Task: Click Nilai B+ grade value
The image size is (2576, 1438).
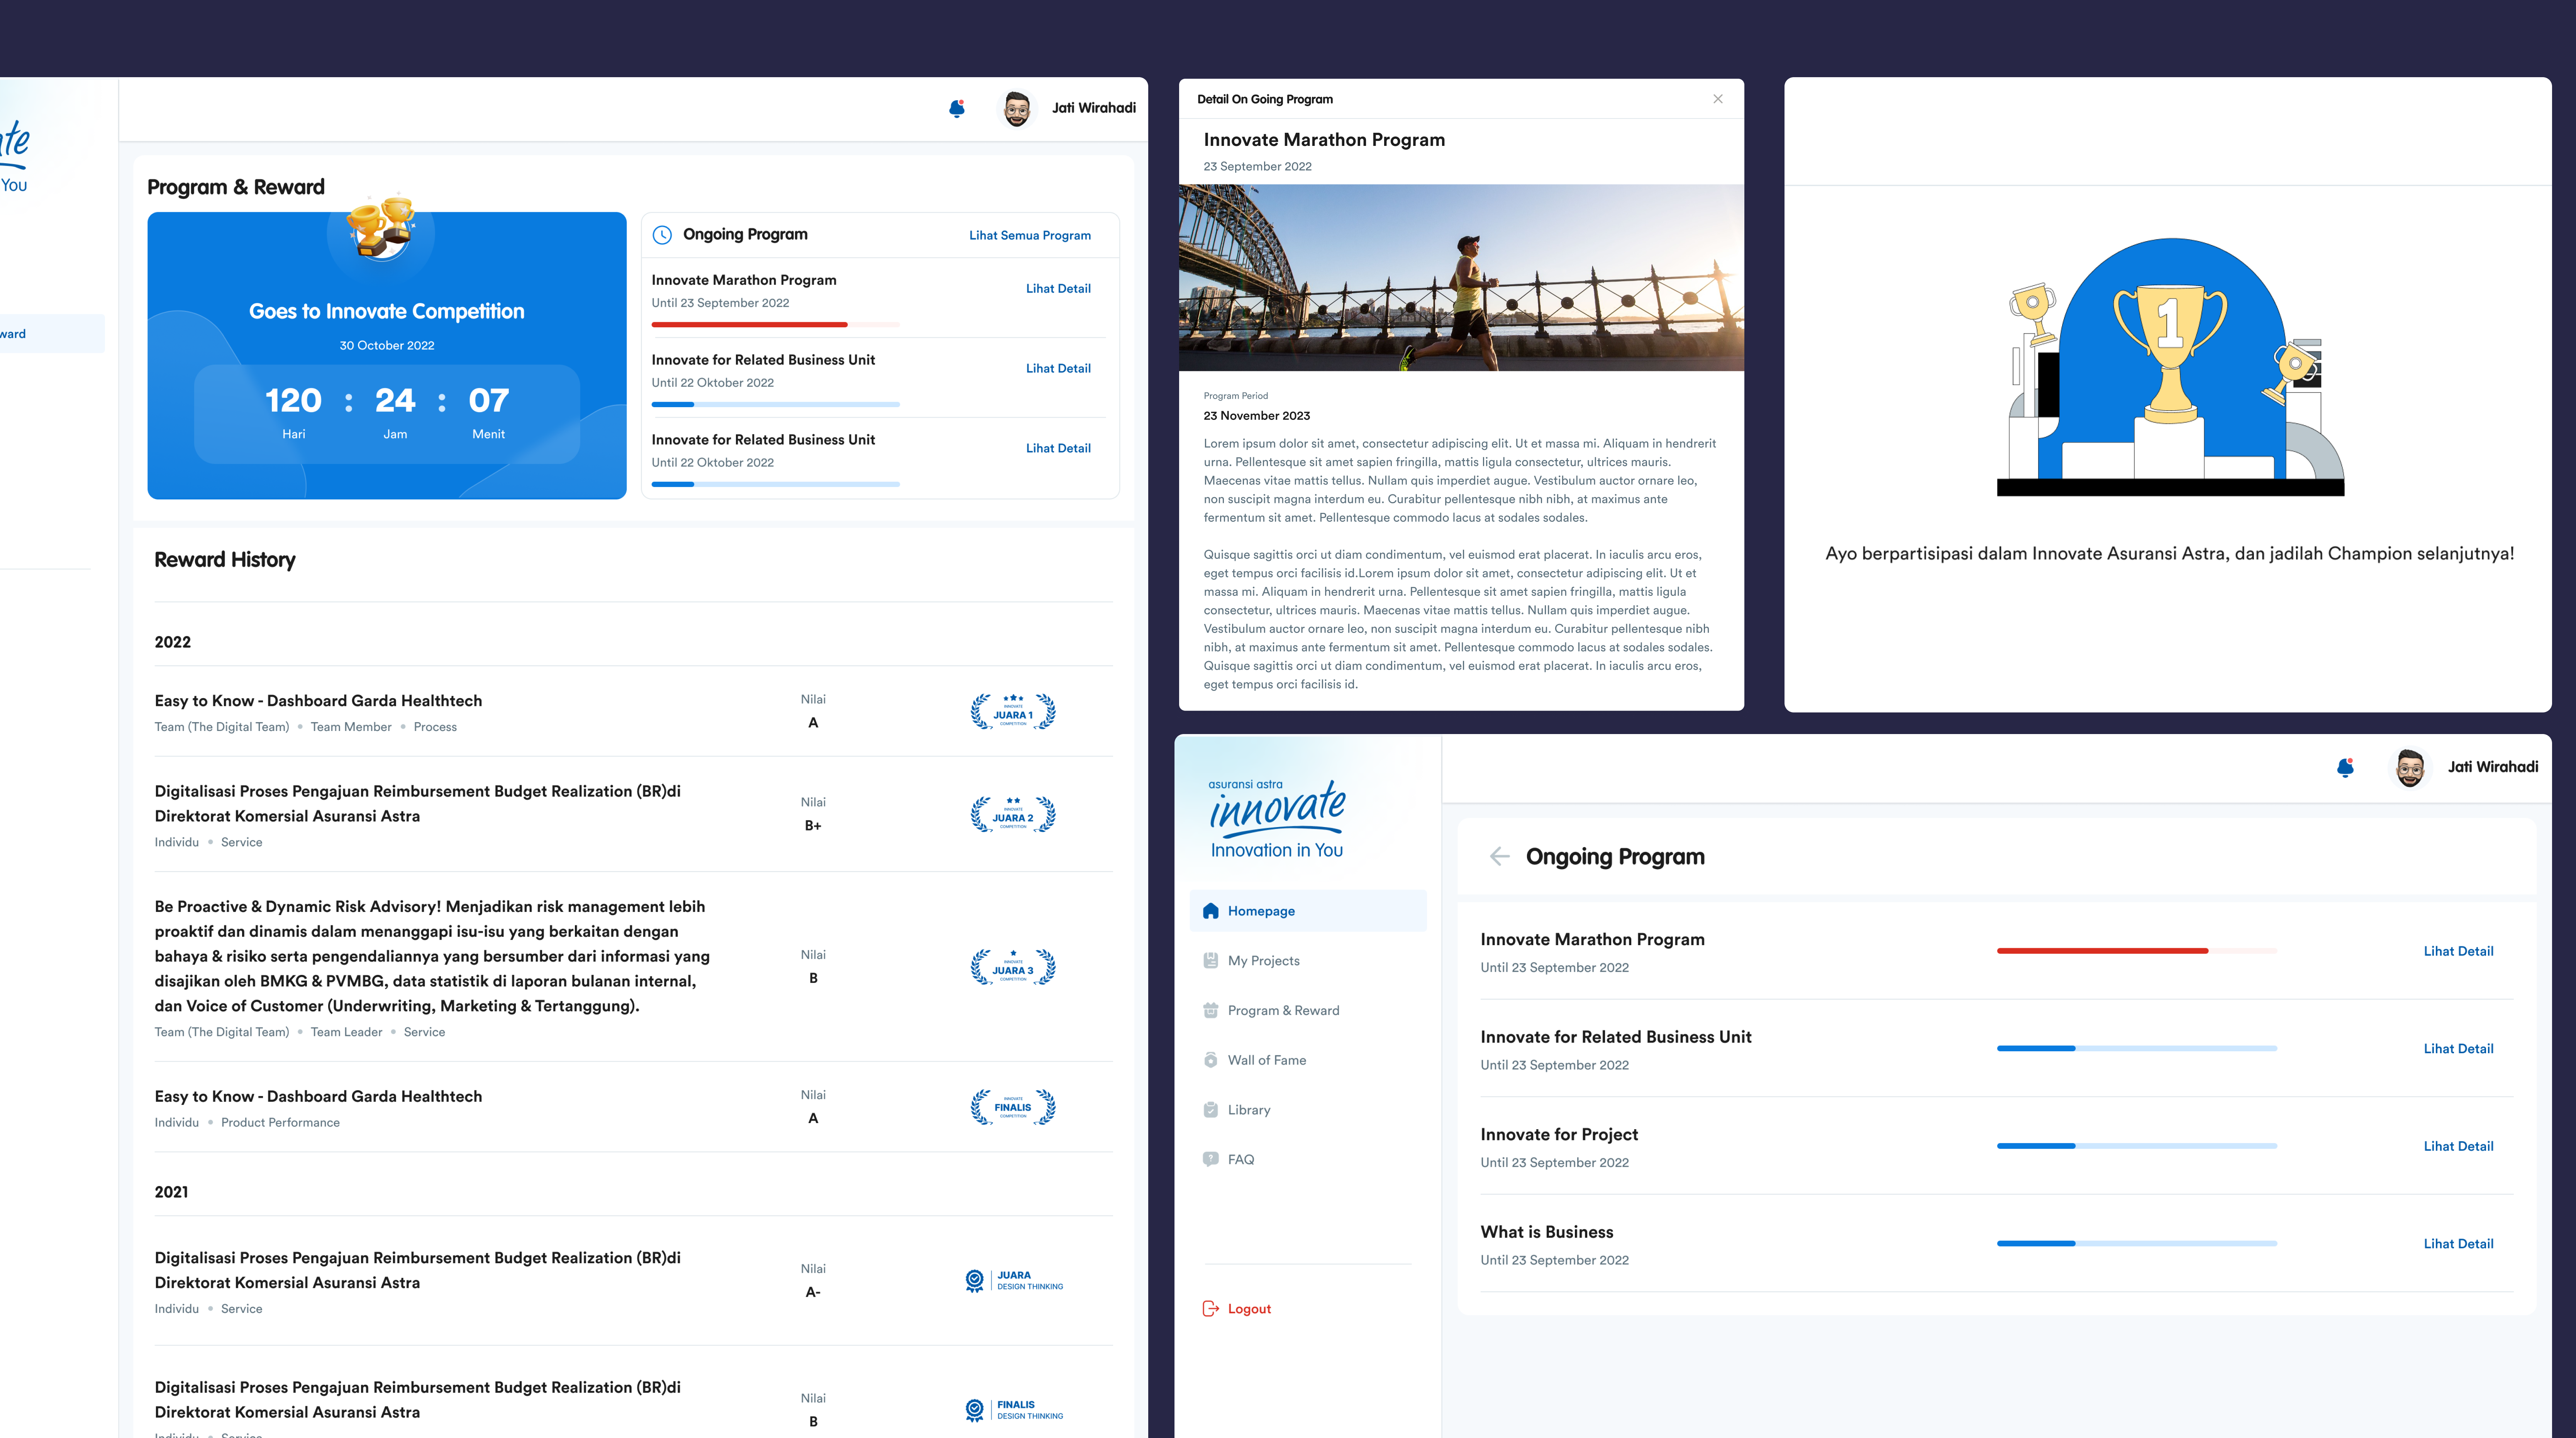Action: (x=813, y=826)
